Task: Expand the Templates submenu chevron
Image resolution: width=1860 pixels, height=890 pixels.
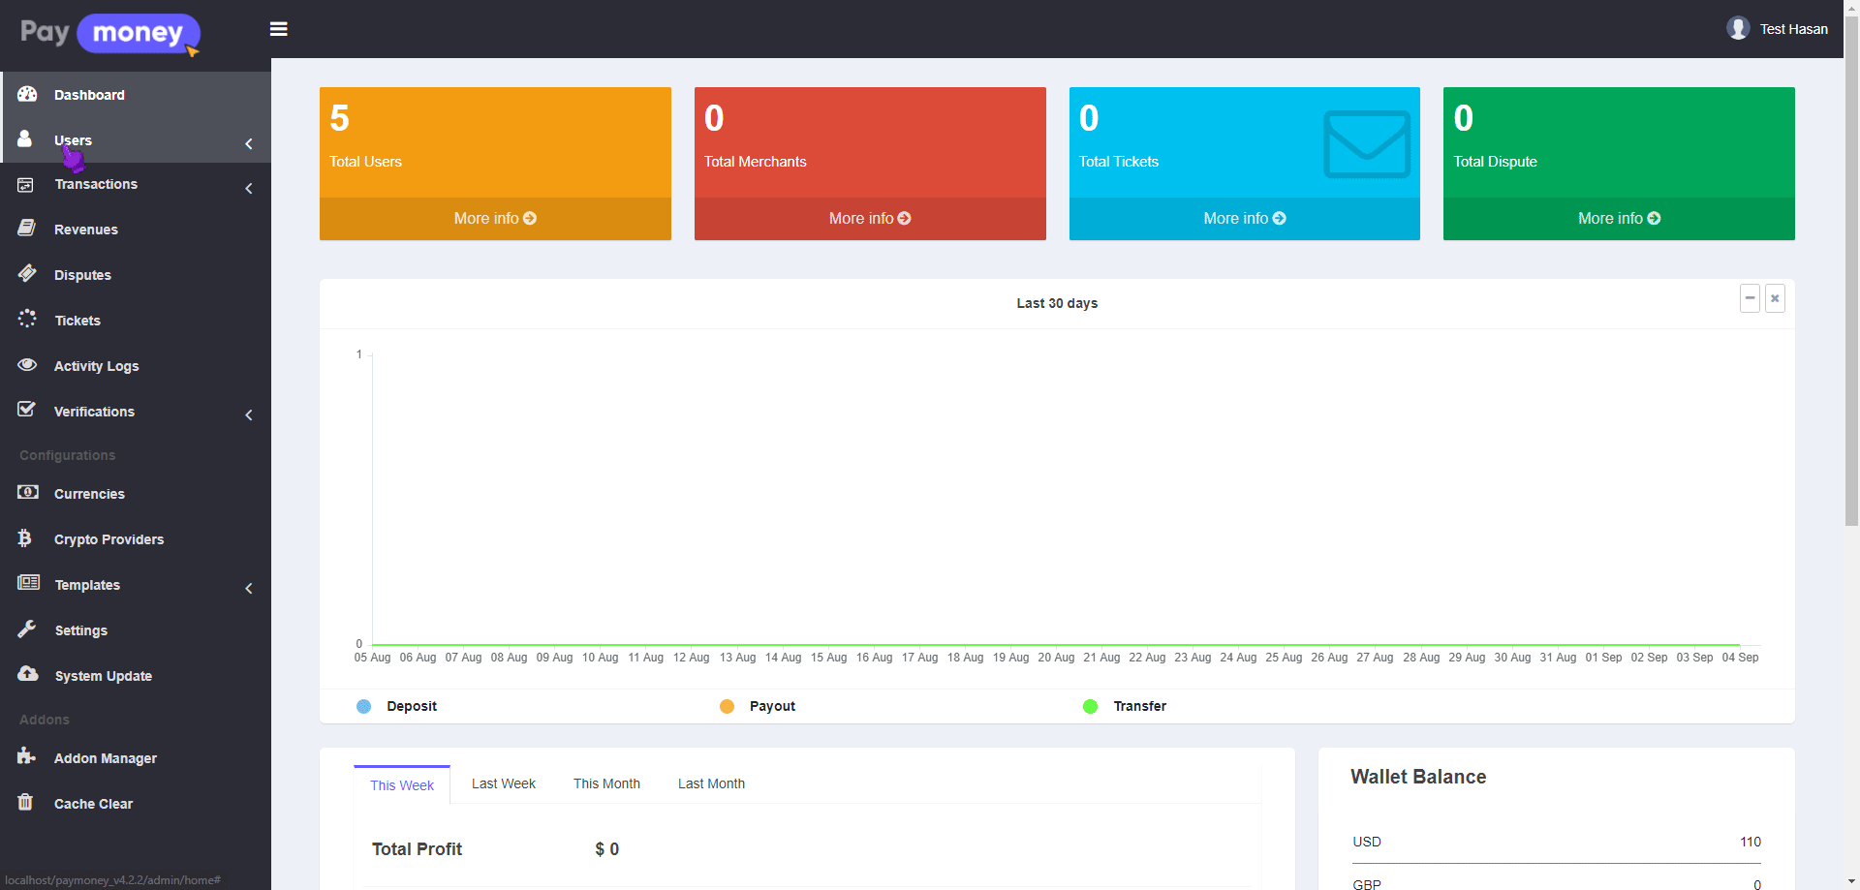Action: click(x=249, y=588)
